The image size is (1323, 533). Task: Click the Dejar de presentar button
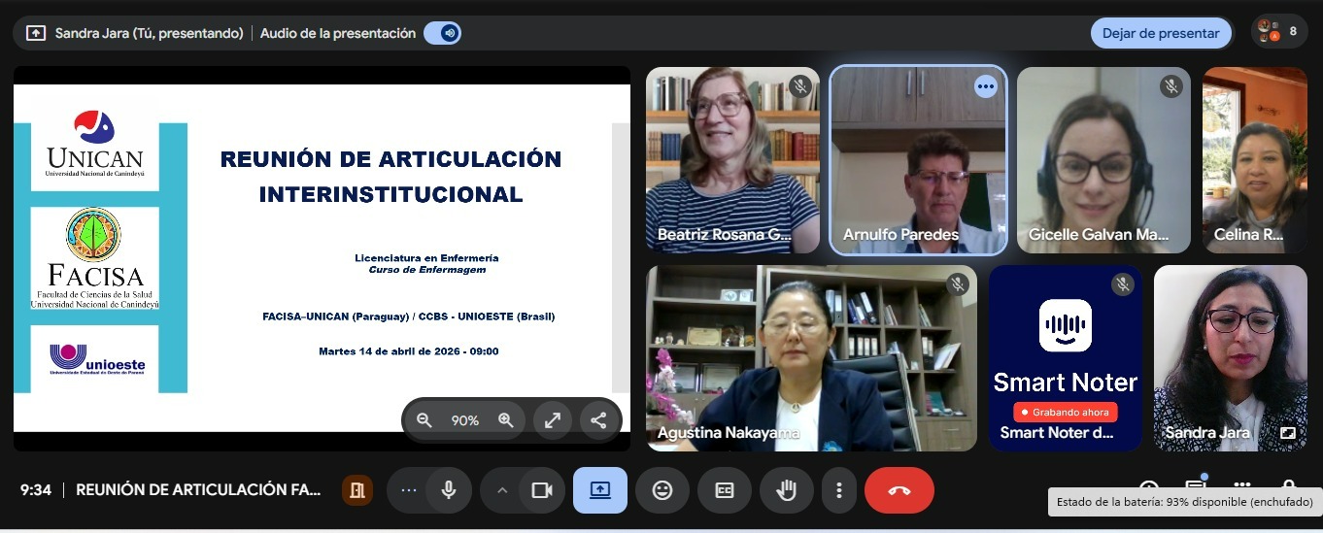[1160, 33]
